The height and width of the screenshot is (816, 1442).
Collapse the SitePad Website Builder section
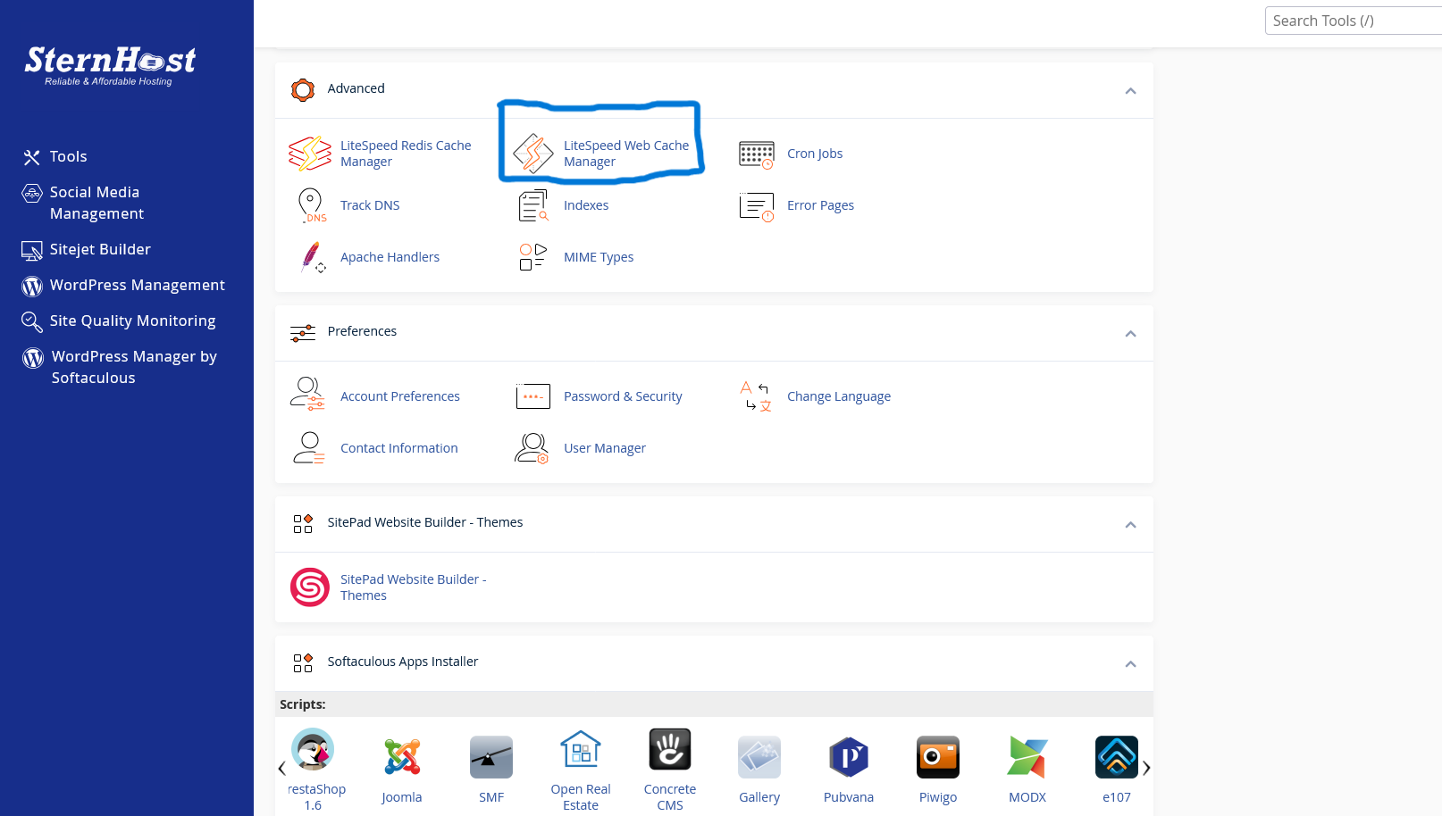(x=1130, y=525)
